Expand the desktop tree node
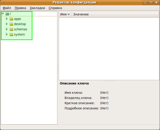160x130 pixels. pyautogui.click(x=7, y=24)
